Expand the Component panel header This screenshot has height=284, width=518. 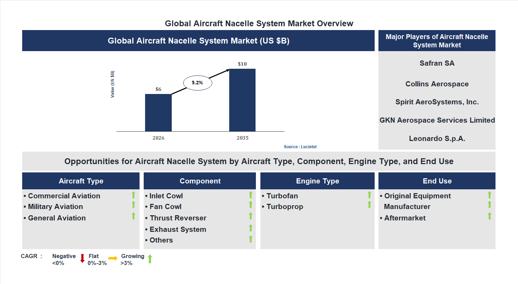[200, 181]
